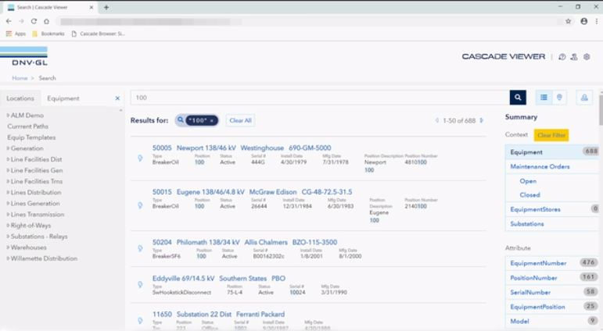Click location pin icon for result 50005
Screen dimensions: 603x331
click(x=140, y=158)
